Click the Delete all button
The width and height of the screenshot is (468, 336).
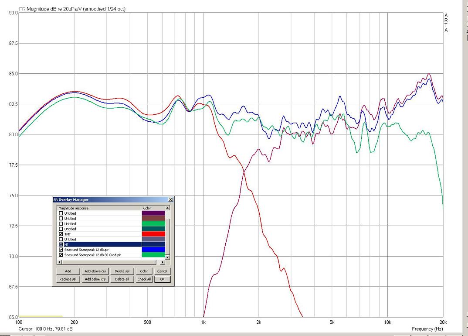[x=121, y=279]
